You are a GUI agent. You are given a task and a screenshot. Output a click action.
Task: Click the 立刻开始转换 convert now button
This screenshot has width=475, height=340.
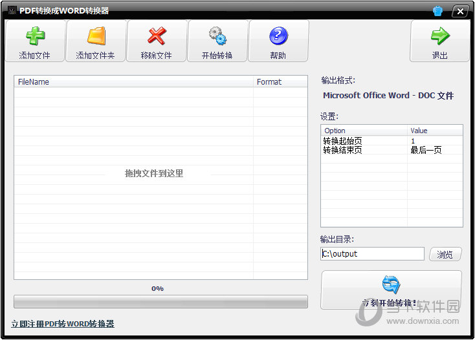(392, 290)
